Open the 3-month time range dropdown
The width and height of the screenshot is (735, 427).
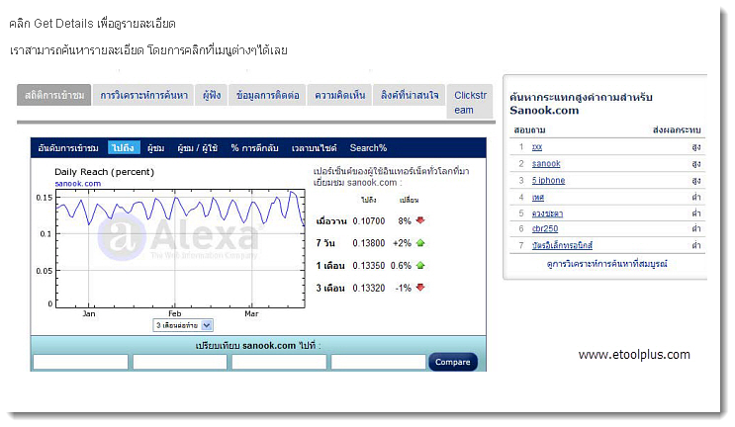pyautogui.click(x=183, y=324)
